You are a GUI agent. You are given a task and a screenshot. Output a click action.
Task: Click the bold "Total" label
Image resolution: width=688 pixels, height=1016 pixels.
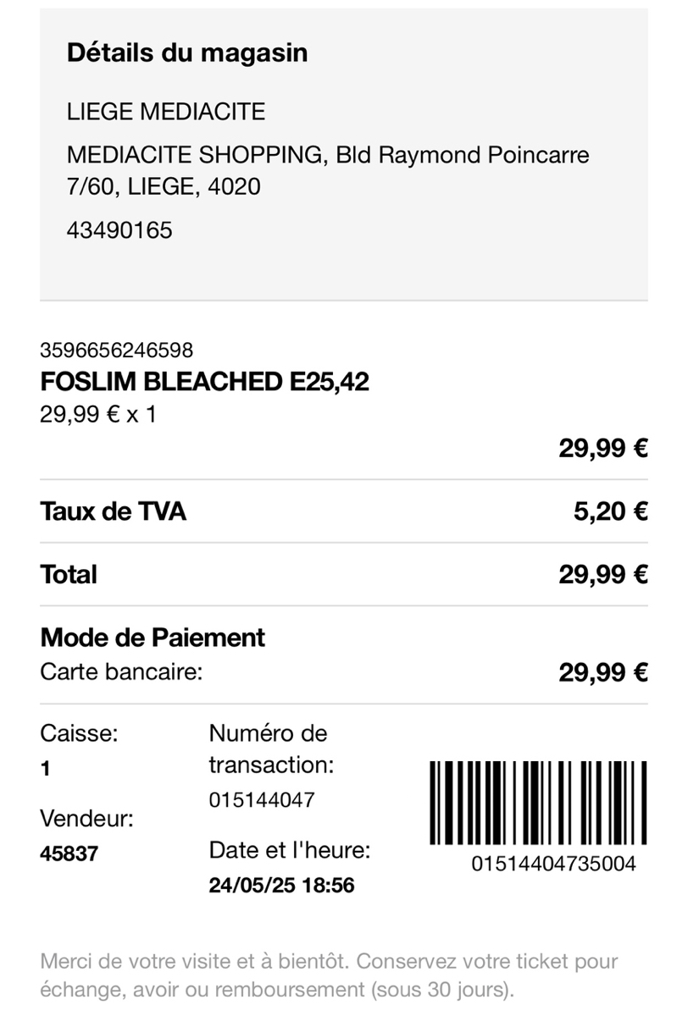(69, 575)
